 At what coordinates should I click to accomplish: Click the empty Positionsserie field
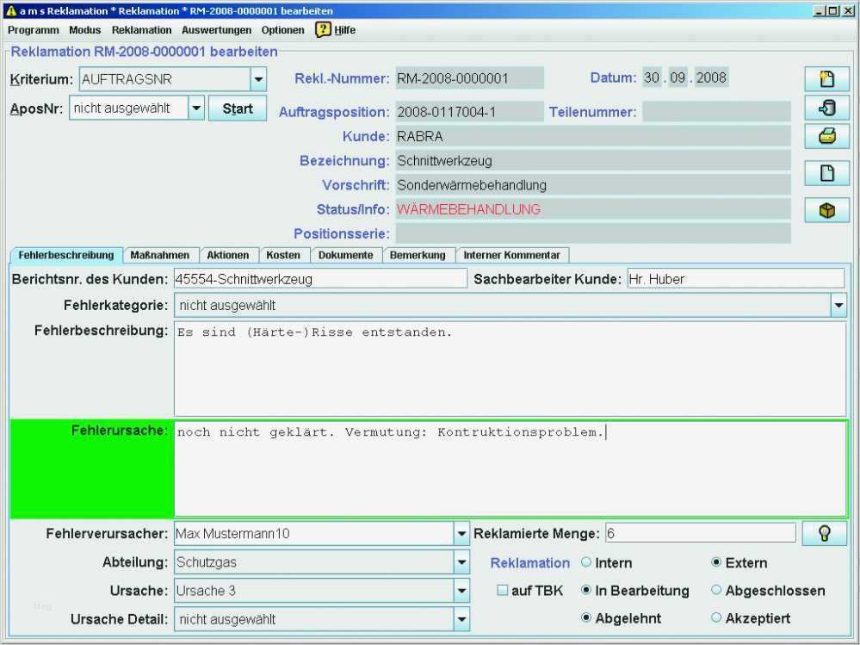pyautogui.click(x=593, y=233)
